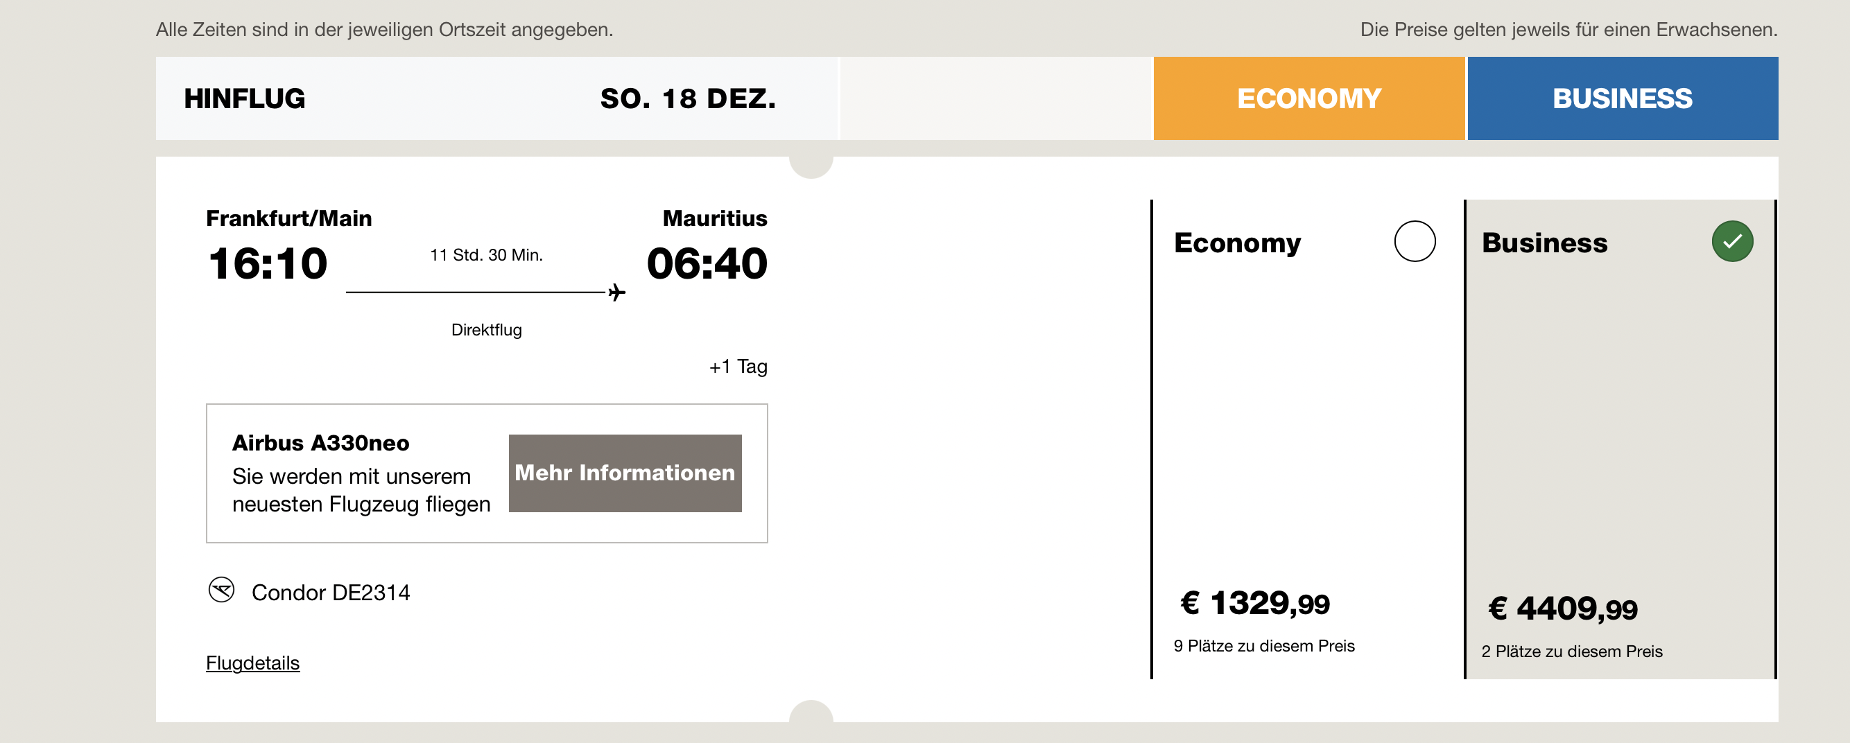Click the departure time 16:10
Viewport: 1850px width, 743px height.
pos(268,263)
